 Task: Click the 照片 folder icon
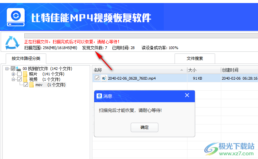tap(25, 74)
